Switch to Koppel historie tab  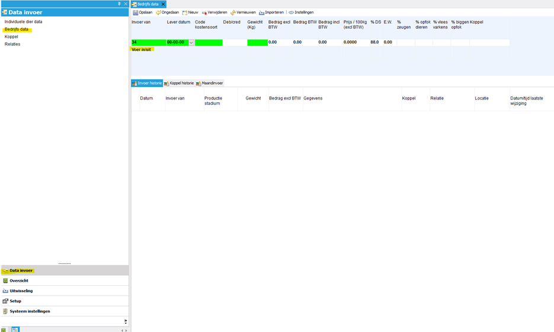click(x=179, y=83)
